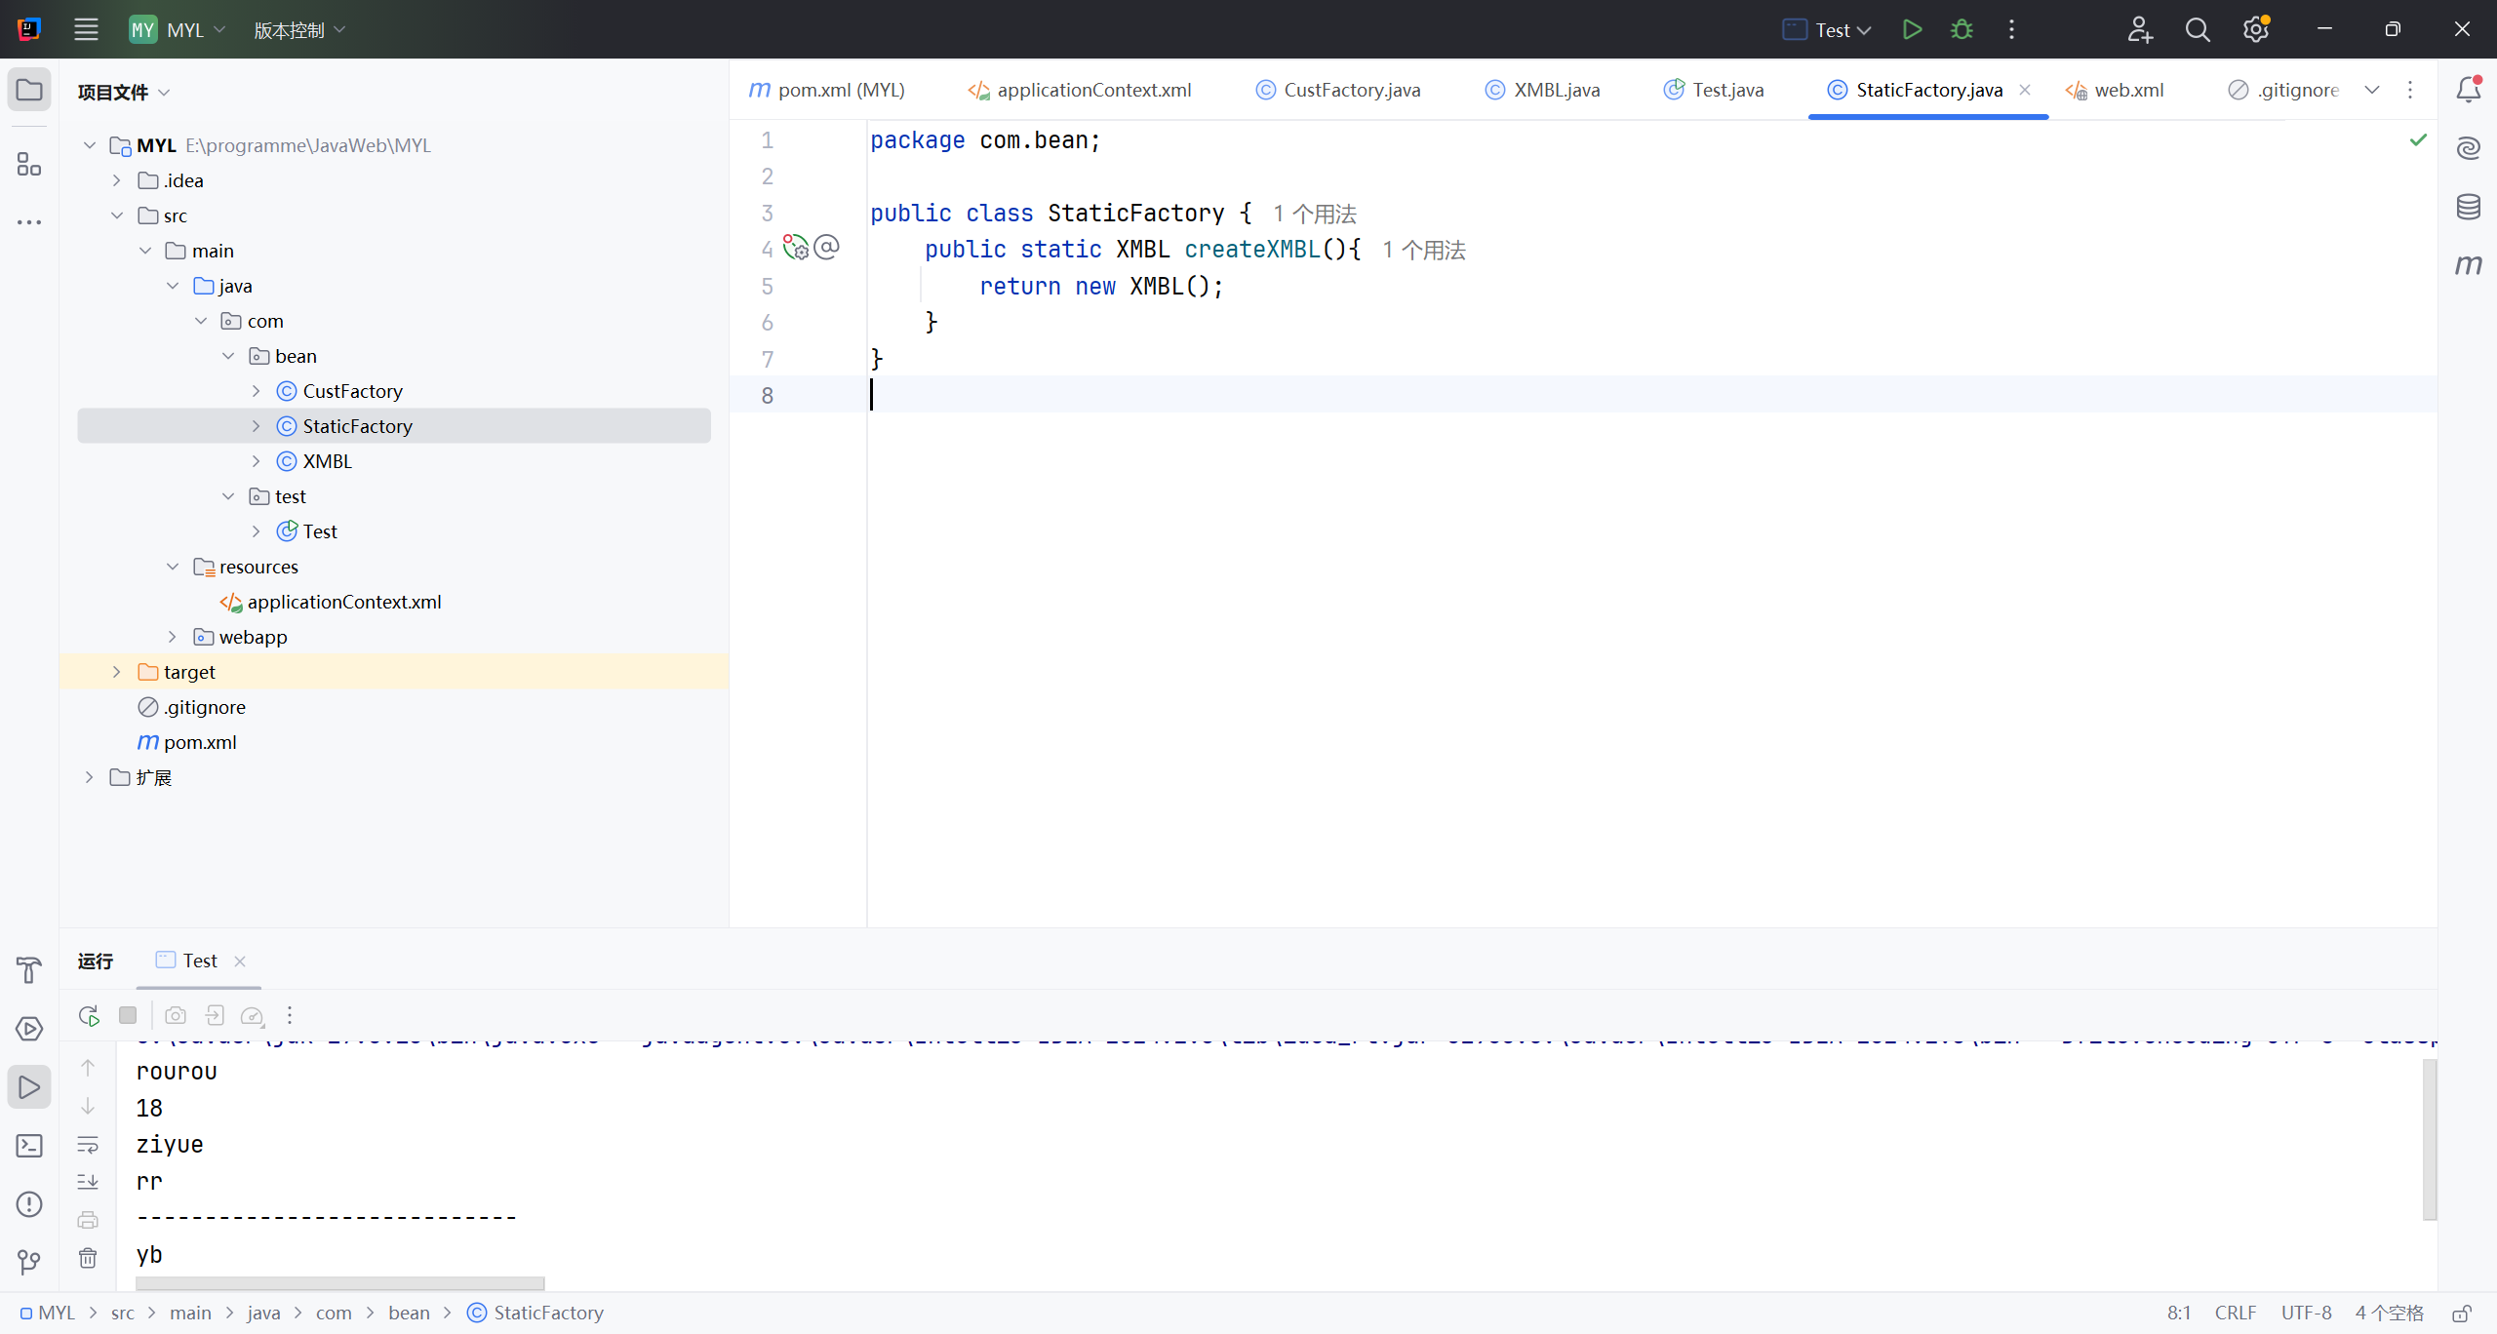Switch to the applicationContext.xml editor tab
This screenshot has width=2497, height=1334.
click(x=1092, y=90)
